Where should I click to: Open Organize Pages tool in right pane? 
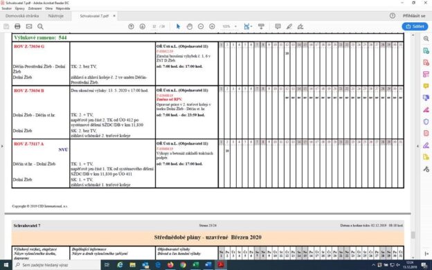[x=426, y=74]
